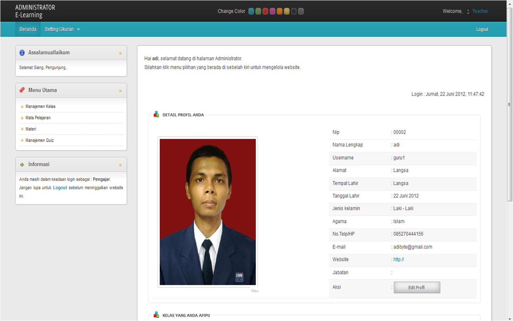The height and width of the screenshot is (321, 513).
Task: Click the greeting Selamat Siang, Pengunjung..
Action: (43, 68)
